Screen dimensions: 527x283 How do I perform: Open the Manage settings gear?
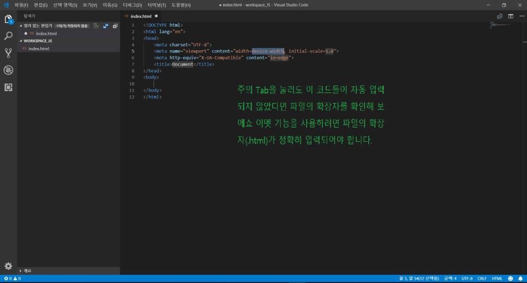coord(8,266)
